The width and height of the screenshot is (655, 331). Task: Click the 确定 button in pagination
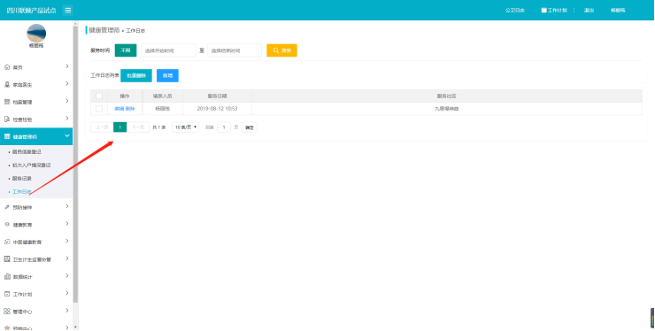pos(250,127)
